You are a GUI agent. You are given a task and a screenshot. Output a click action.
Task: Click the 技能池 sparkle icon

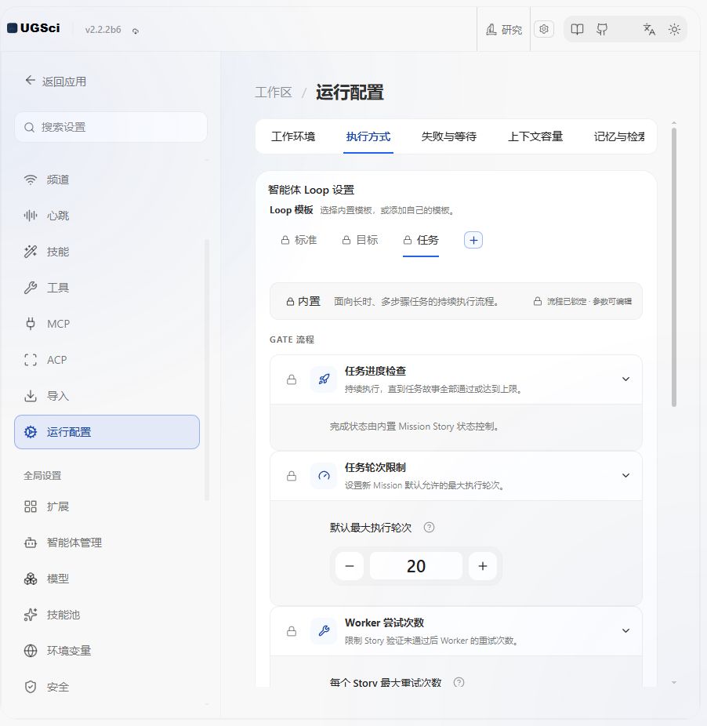pos(31,615)
